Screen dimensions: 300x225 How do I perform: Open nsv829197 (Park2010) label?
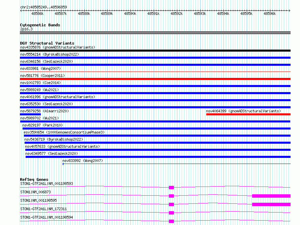pos(42,125)
